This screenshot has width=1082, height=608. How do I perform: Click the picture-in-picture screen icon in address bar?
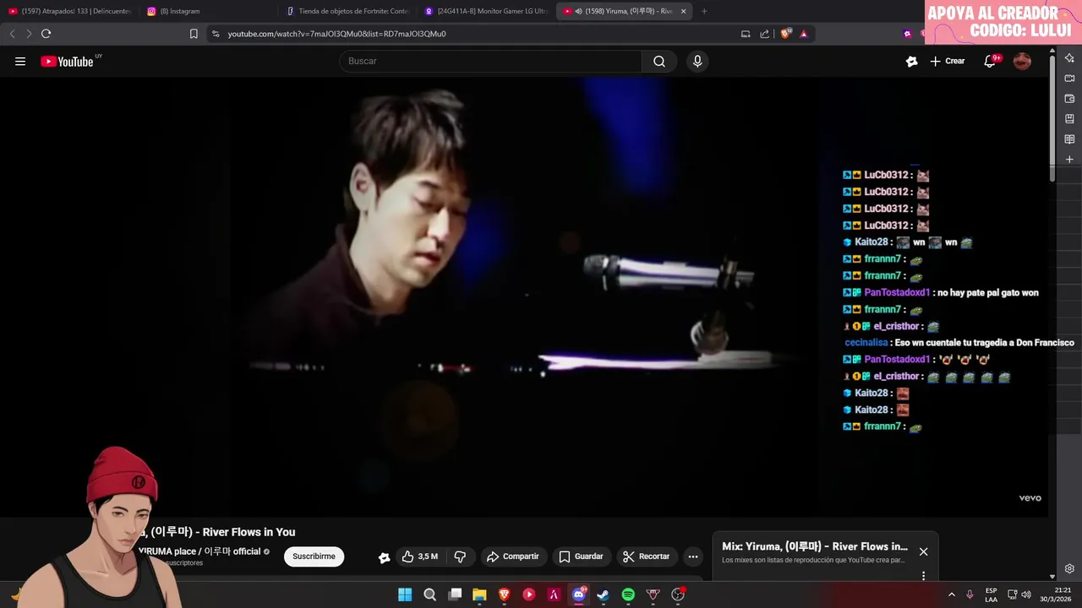point(746,34)
